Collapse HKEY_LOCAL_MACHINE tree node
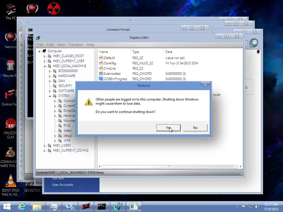This screenshot has height=212, width=283. (x=44, y=66)
